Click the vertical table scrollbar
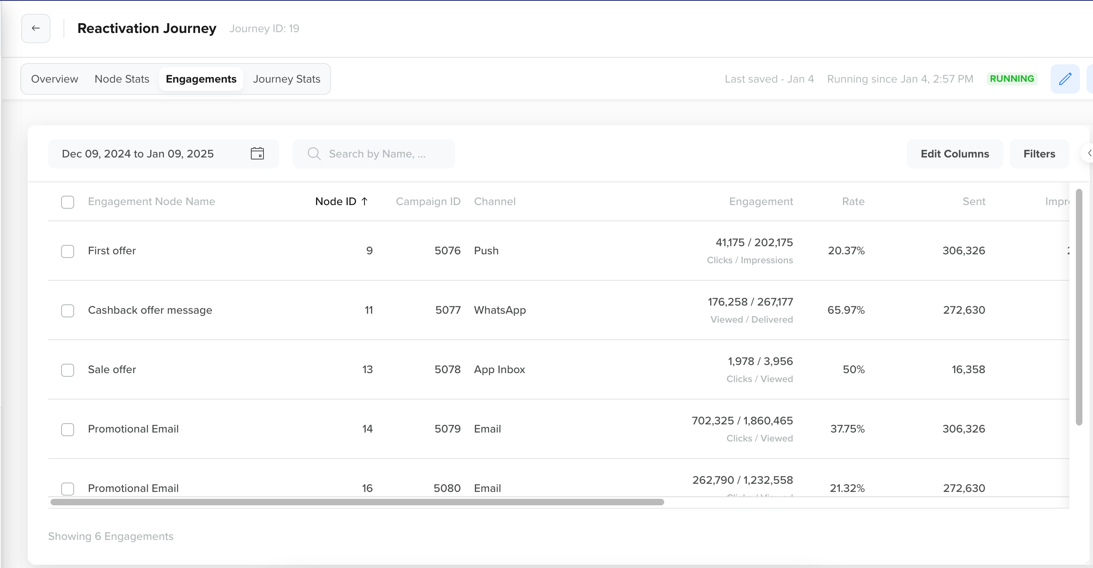The height and width of the screenshot is (568, 1093). (1079, 307)
